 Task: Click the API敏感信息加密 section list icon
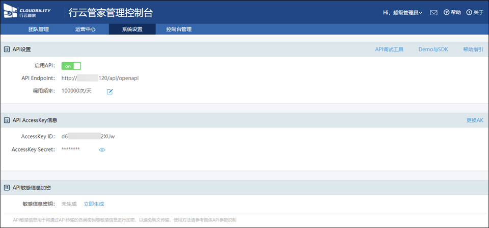[x=7, y=188]
